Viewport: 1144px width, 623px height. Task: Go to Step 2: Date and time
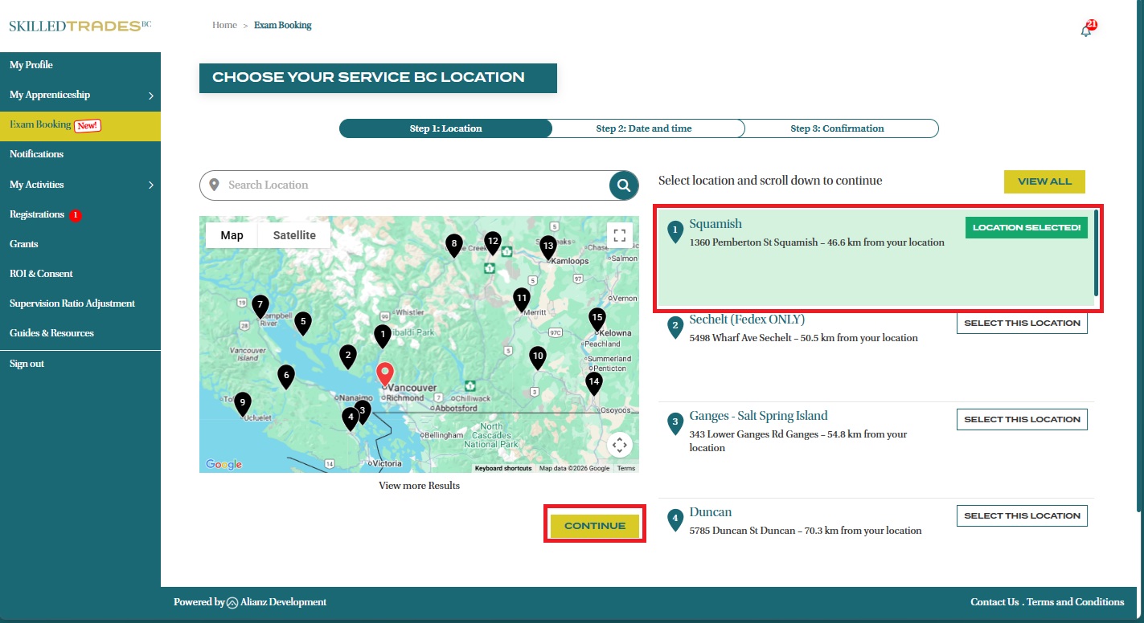pos(644,128)
